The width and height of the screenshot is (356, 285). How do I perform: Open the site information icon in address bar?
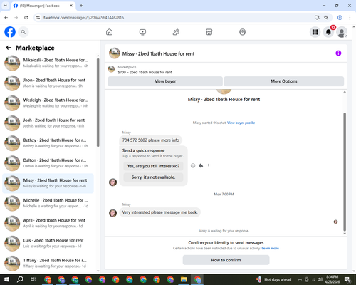pos(38,18)
